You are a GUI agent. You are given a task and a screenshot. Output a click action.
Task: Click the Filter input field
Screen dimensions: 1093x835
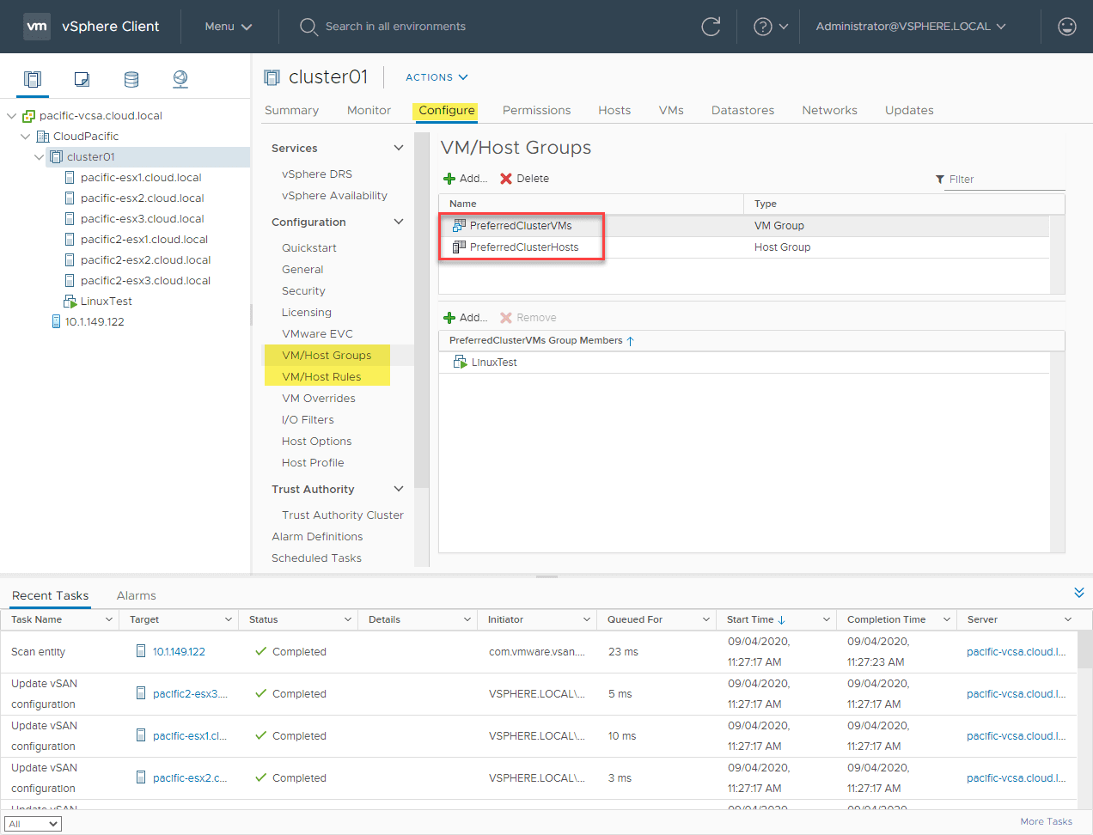tap(1004, 180)
